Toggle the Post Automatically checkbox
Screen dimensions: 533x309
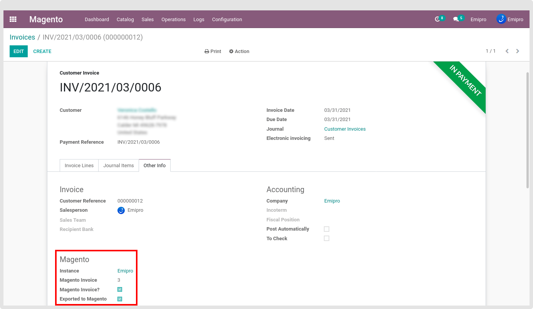click(x=327, y=229)
